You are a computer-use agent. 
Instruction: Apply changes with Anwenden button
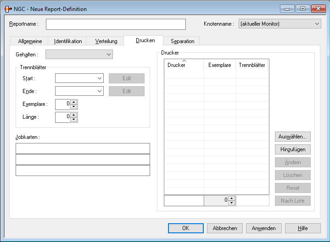pyautogui.click(x=264, y=228)
